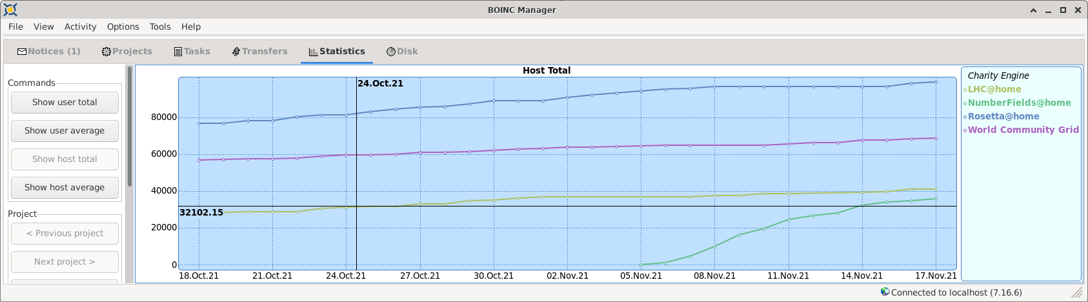Click the Rosetta@home legend color marker
Viewport: 1088px width, 302px height.
click(965, 117)
